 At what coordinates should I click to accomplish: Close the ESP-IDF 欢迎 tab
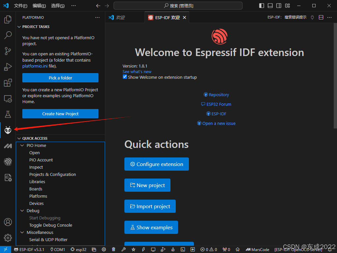pyautogui.click(x=184, y=18)
